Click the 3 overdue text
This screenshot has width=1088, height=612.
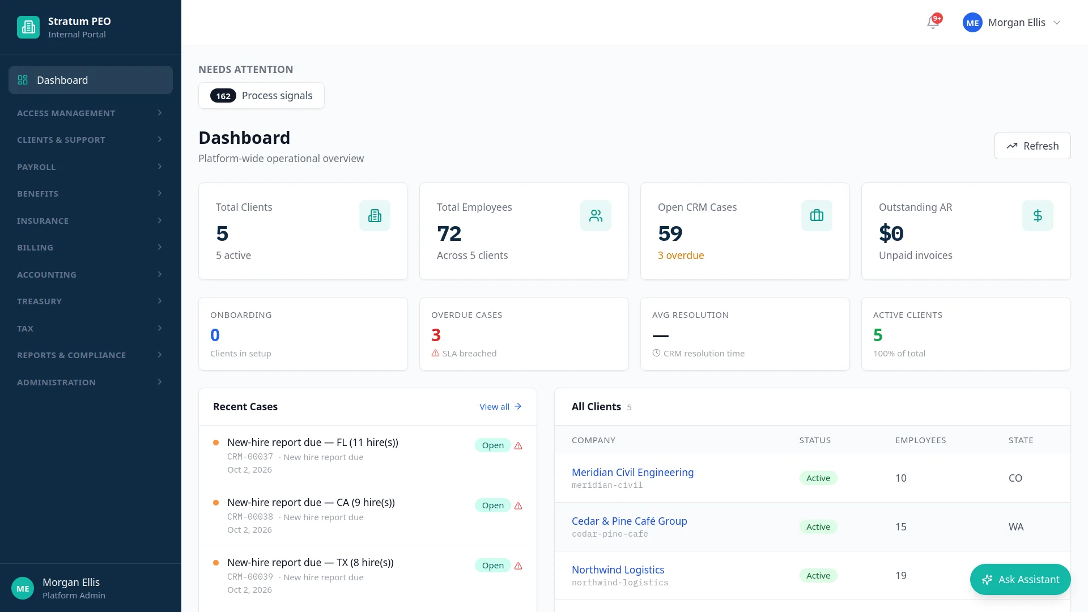coord(681,255)
